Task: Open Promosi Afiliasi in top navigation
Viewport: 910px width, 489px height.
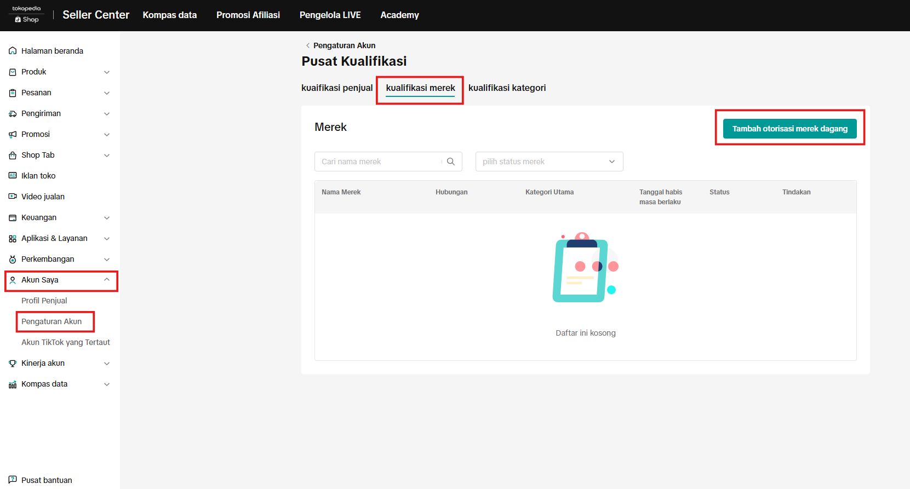Action: 248,15
